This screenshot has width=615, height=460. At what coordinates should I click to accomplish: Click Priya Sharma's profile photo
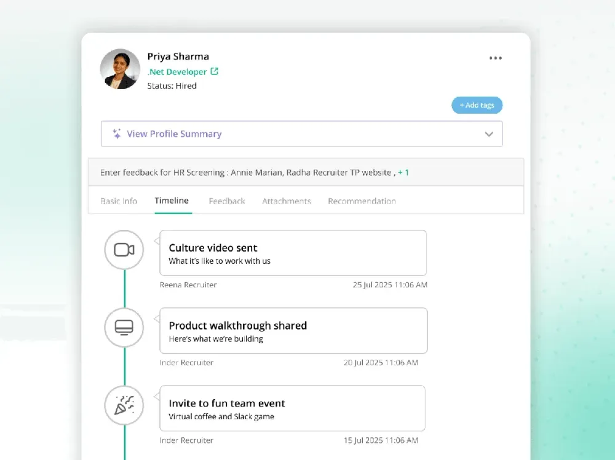[x=120, y=69]
